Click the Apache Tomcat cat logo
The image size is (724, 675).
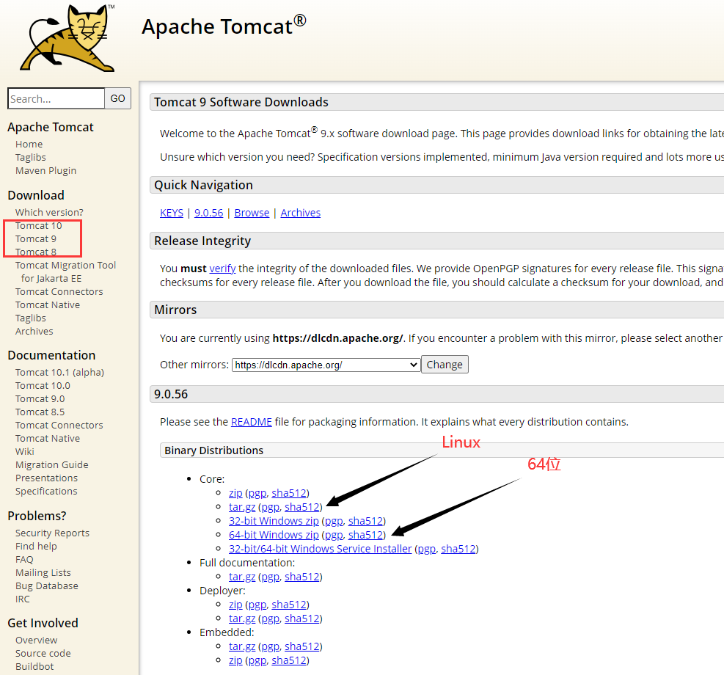pos(67,38)
